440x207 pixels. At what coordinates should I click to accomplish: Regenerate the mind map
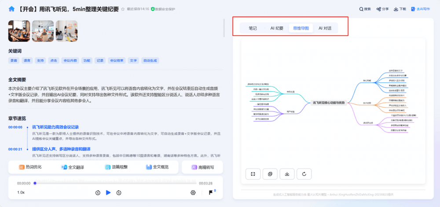[304, 174]
